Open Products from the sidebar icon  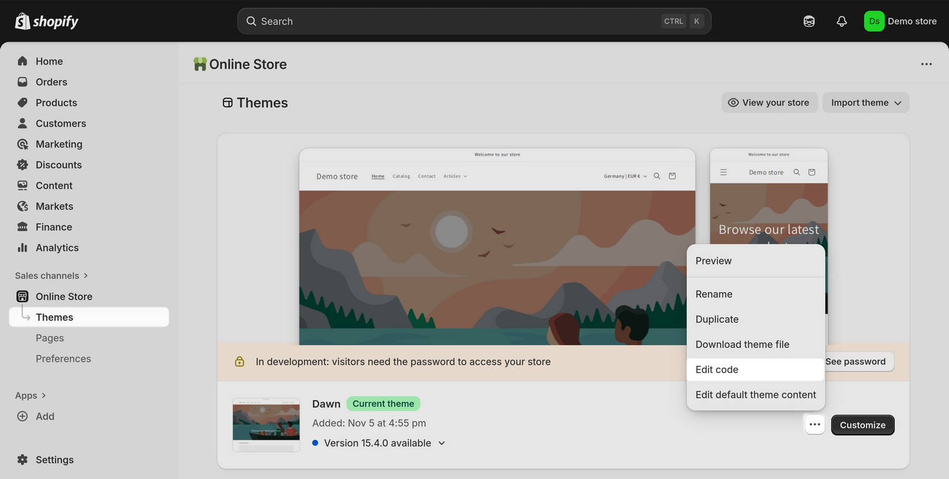click(x=22, y=102)
